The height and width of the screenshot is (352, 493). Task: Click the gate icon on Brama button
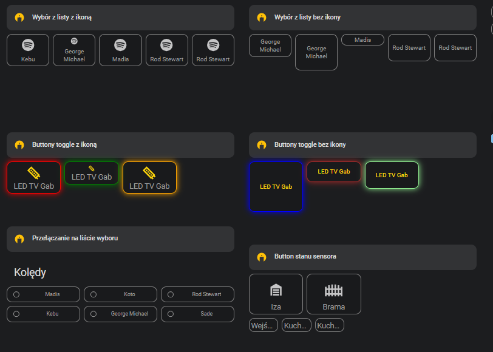(x=333, y=290)
